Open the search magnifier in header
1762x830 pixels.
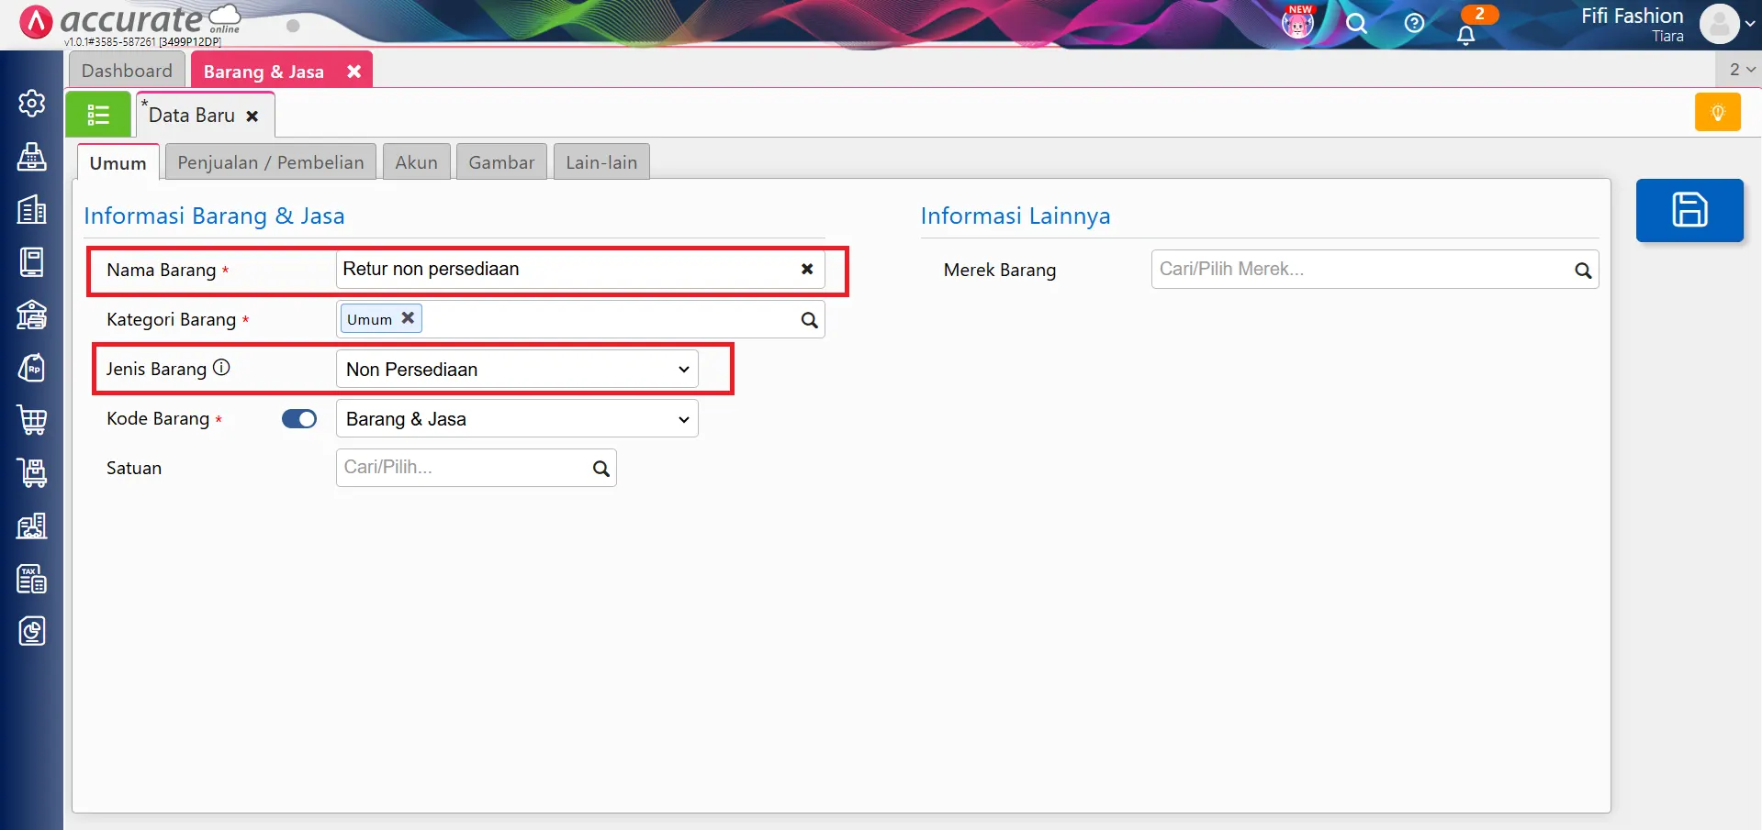click(x=1356, y=23)
